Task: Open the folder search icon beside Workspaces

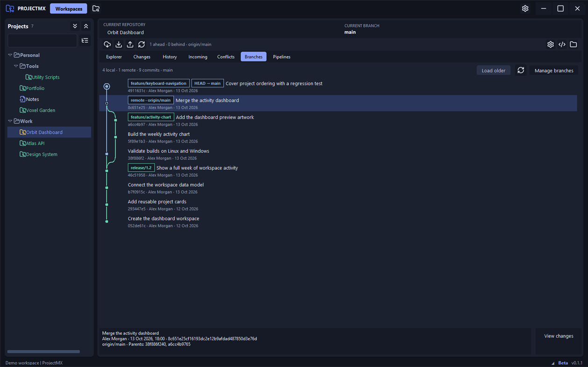Action: (96, 8)
